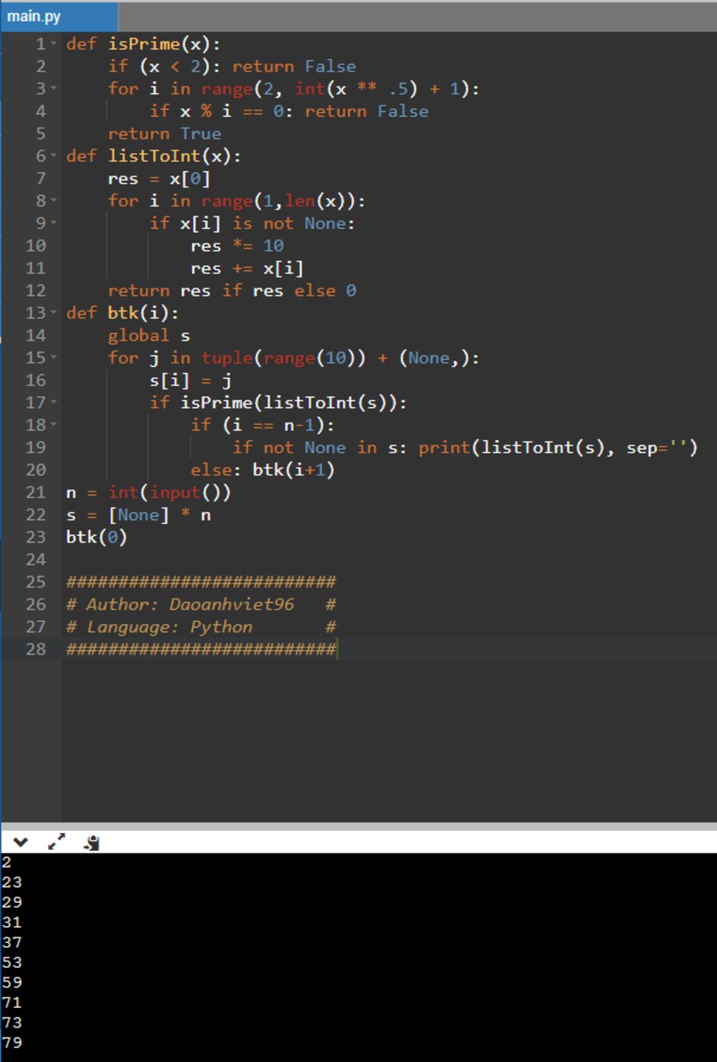Collapse the isPrime if block on line 17
Image resolution: width=717 pixels, height=1062 pixels.
[54, 403]
